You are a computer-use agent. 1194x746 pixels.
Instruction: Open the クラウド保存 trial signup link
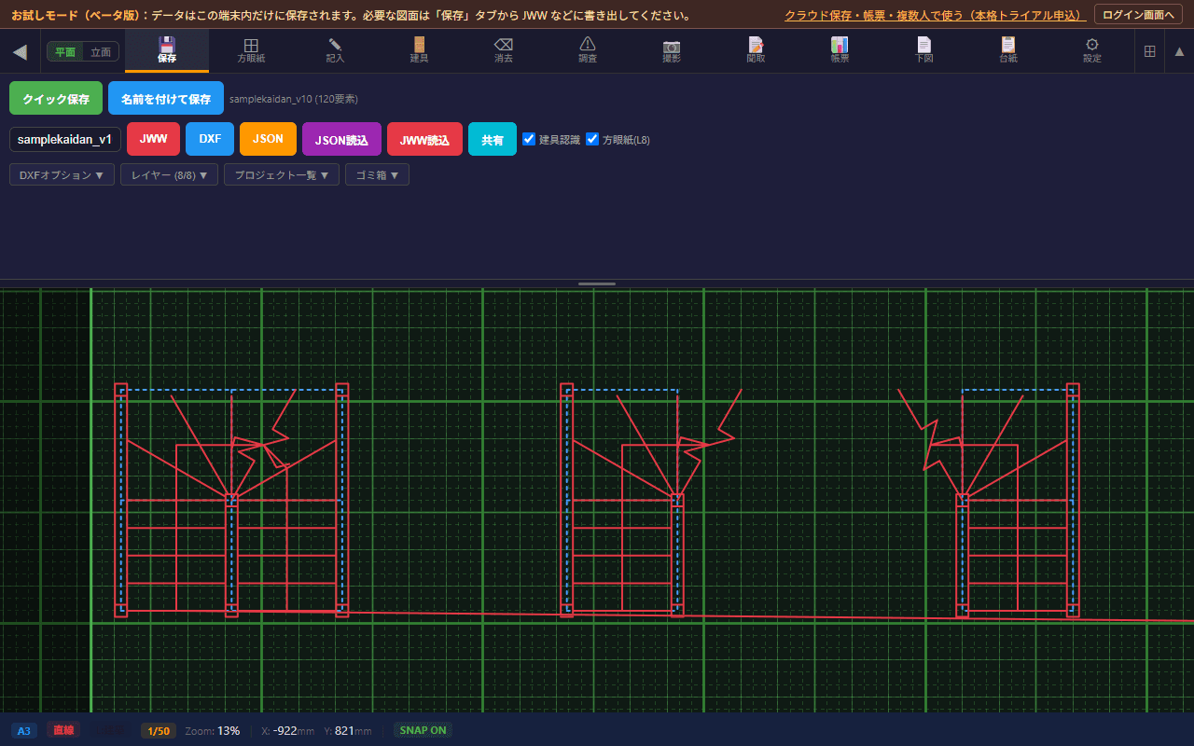pyautogui.click(x=936, y=16)
